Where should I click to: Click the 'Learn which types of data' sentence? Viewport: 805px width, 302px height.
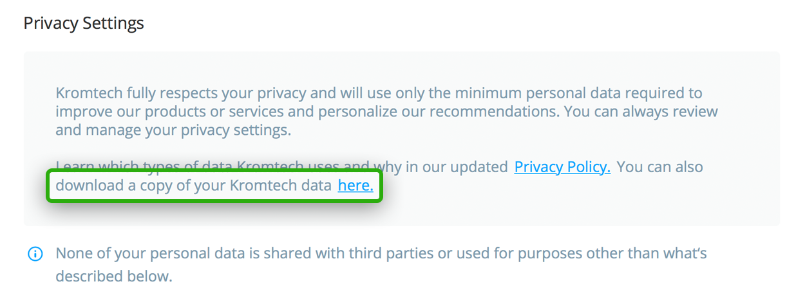tap(281, 167)
